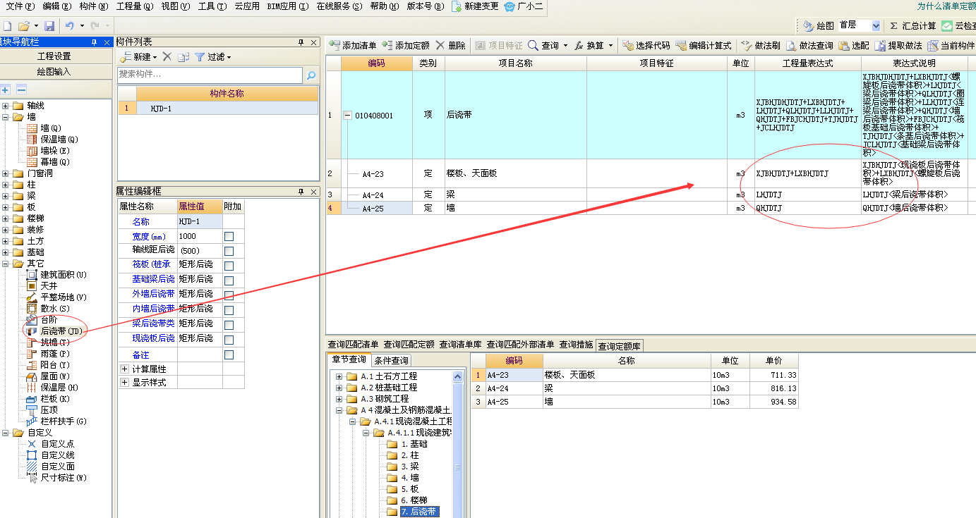
Task: Click 选择代码 toolbar button
Action: pos(646,46)
